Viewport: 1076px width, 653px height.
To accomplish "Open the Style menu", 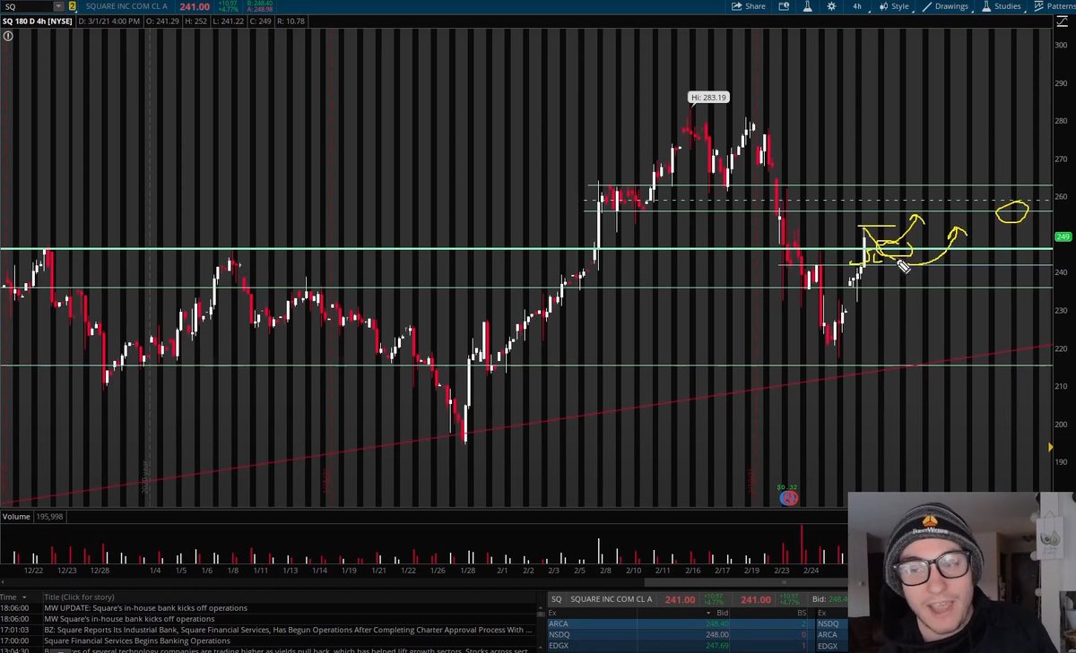I will [894, 6].
